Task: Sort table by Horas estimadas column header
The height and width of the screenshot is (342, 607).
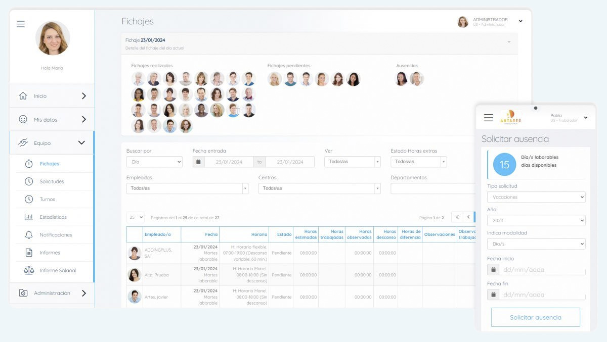Action: [x=306, y=234]
